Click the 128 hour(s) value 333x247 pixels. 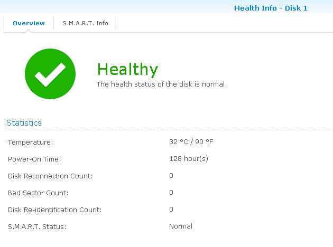point(189,158)
